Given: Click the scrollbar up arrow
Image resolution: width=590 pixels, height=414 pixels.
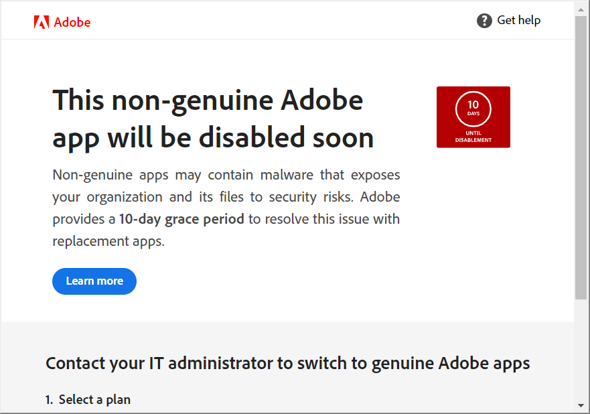Looking at the screenshot, I should click(x=581, y=7).
